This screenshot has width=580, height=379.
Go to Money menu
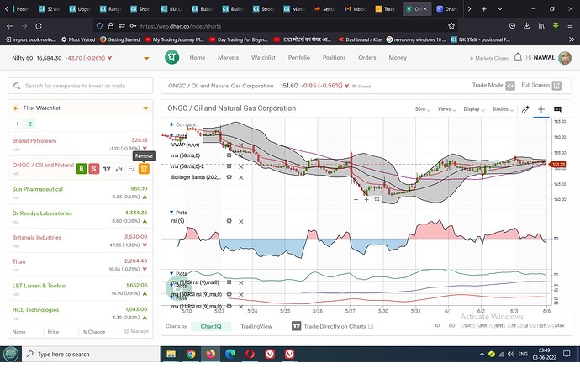pos(398,57)
